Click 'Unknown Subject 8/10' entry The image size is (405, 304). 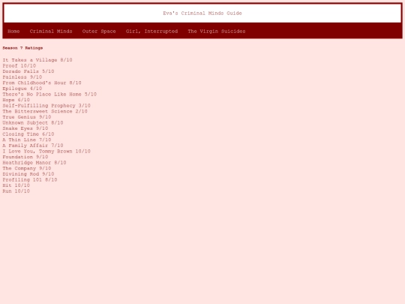pos(33,122)
